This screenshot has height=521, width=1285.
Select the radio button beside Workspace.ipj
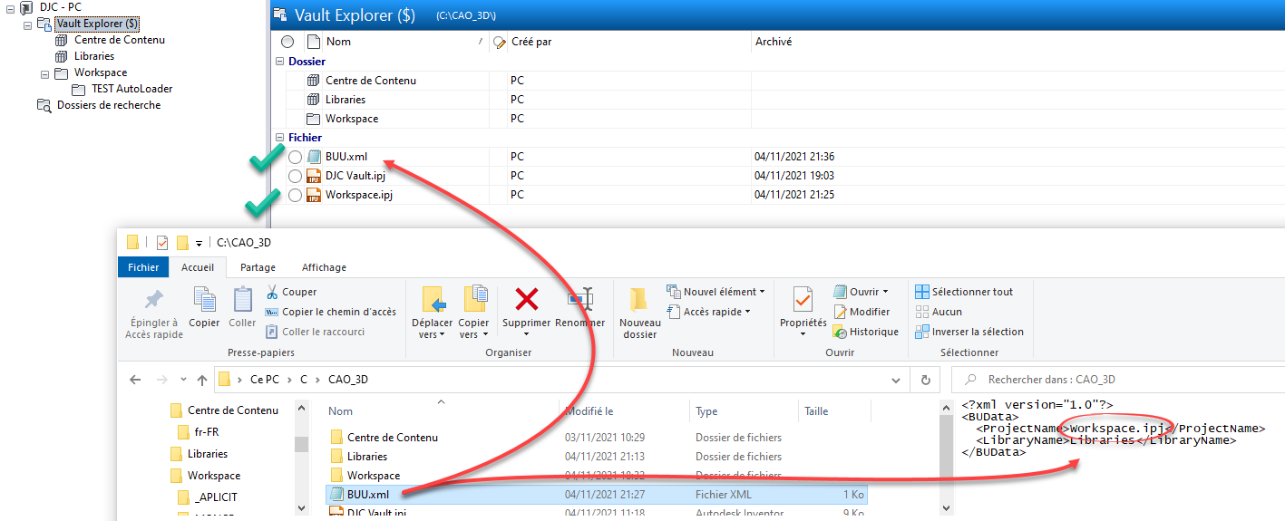tap(295, 195)
